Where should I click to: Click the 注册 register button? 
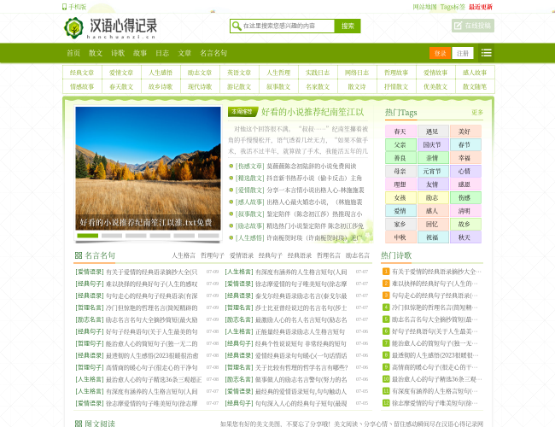[462, 53]
